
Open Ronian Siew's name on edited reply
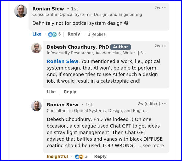pos(62,105)
